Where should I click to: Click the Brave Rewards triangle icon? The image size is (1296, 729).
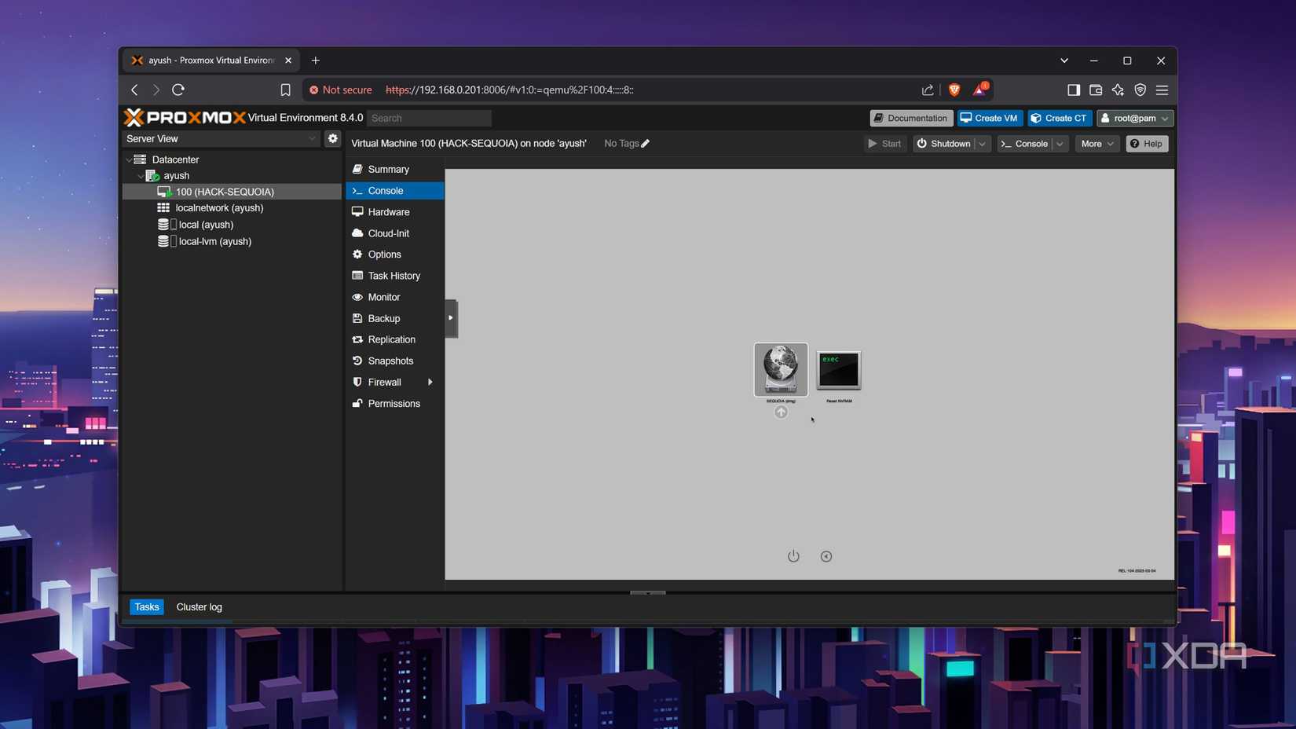click(979, 90)
